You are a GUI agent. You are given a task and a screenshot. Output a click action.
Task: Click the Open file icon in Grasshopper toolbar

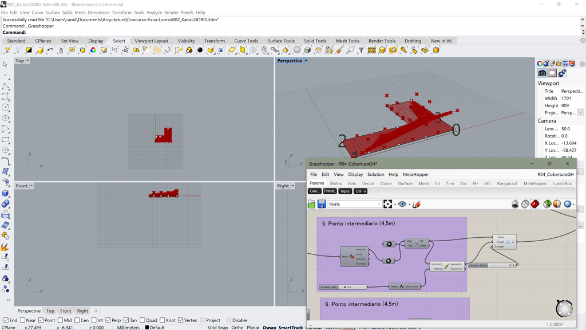[x=311, y=204]
